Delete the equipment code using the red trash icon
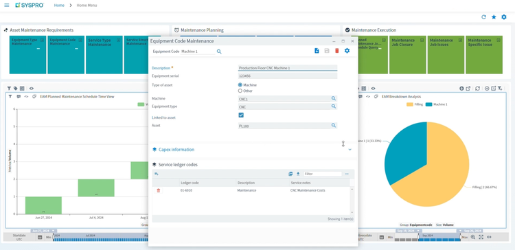 pos(336,51)
